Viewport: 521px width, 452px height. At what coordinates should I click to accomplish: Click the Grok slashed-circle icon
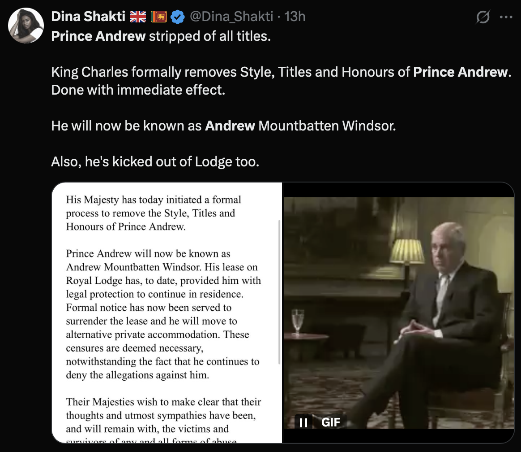coord(483,17)
